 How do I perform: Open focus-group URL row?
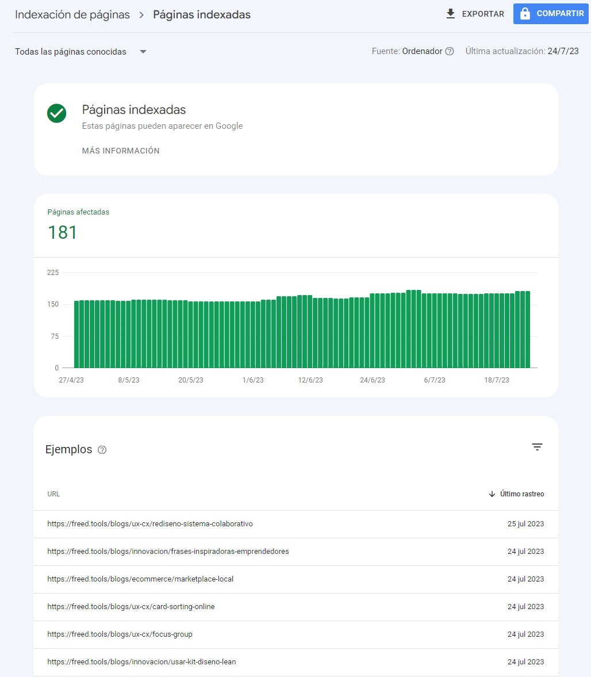296,634
